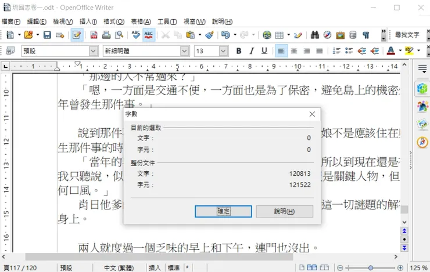Open the 工具(T) menu
Viewport: 430px width, 272px height.
[x=167, y=21]
